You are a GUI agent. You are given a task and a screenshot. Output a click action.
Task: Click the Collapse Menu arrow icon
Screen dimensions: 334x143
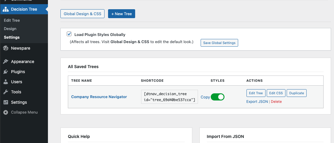coord(6,112)
